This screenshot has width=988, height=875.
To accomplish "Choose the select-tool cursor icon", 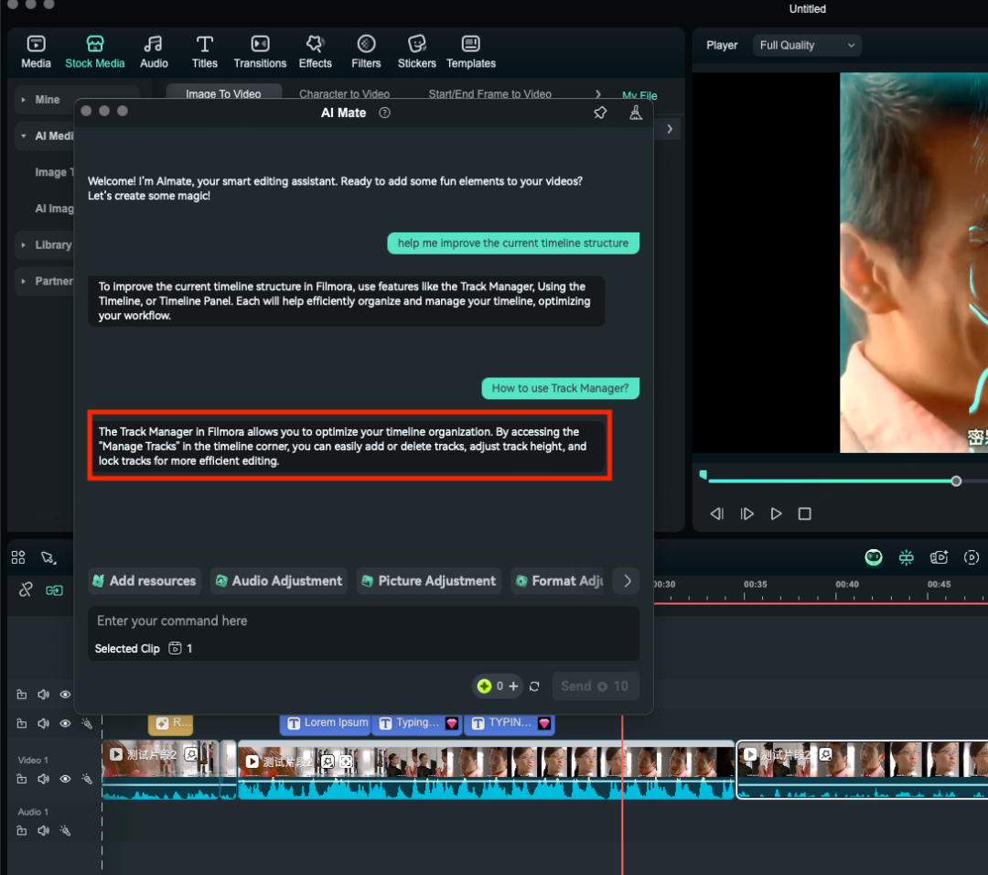I will click(48, 558).
